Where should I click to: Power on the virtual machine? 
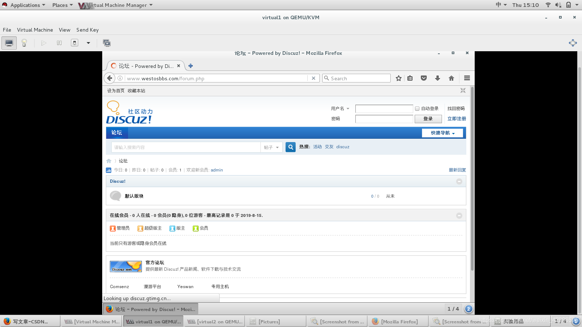[x=44, y=43]
